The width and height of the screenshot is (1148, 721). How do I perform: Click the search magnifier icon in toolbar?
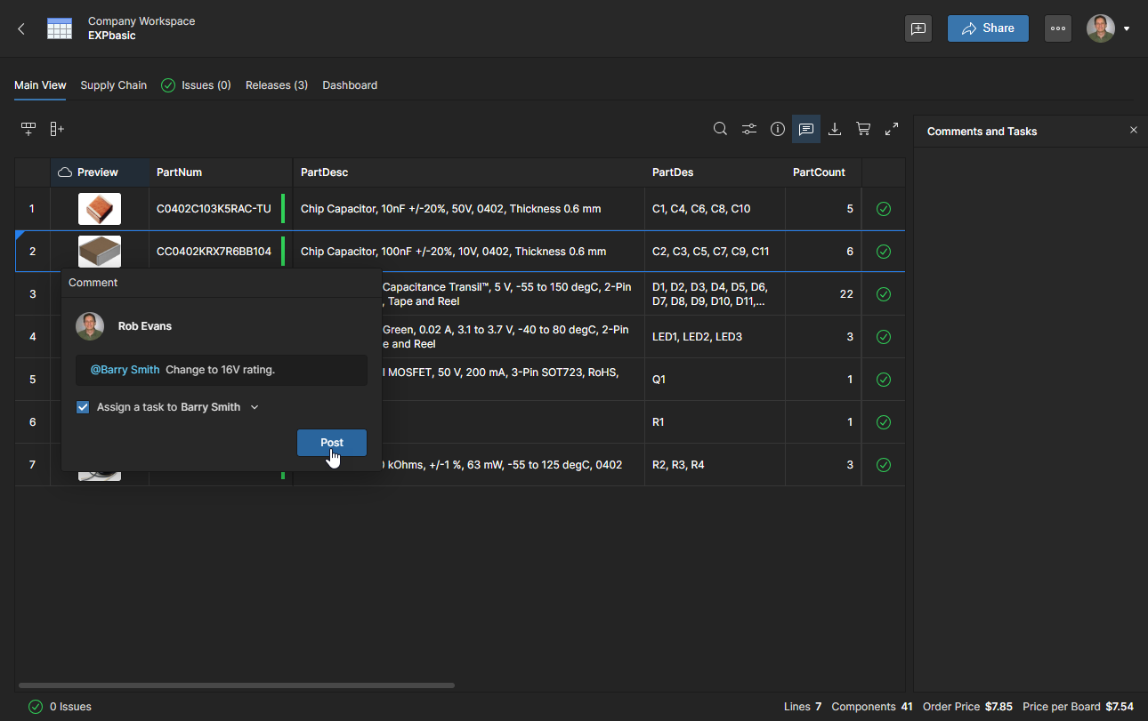click(x=720, y=129)
